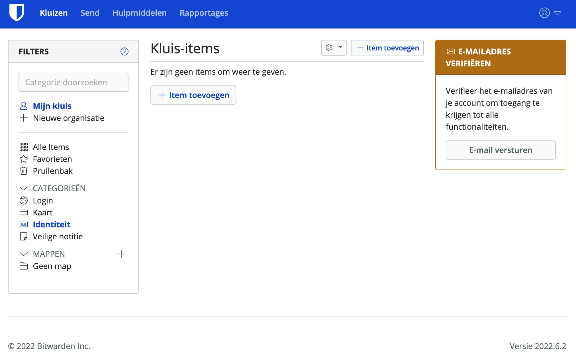Click Nieuwe organisatie link
This screenshot has height=363, width=576.
pyautogui.click(x=68, y=118)
